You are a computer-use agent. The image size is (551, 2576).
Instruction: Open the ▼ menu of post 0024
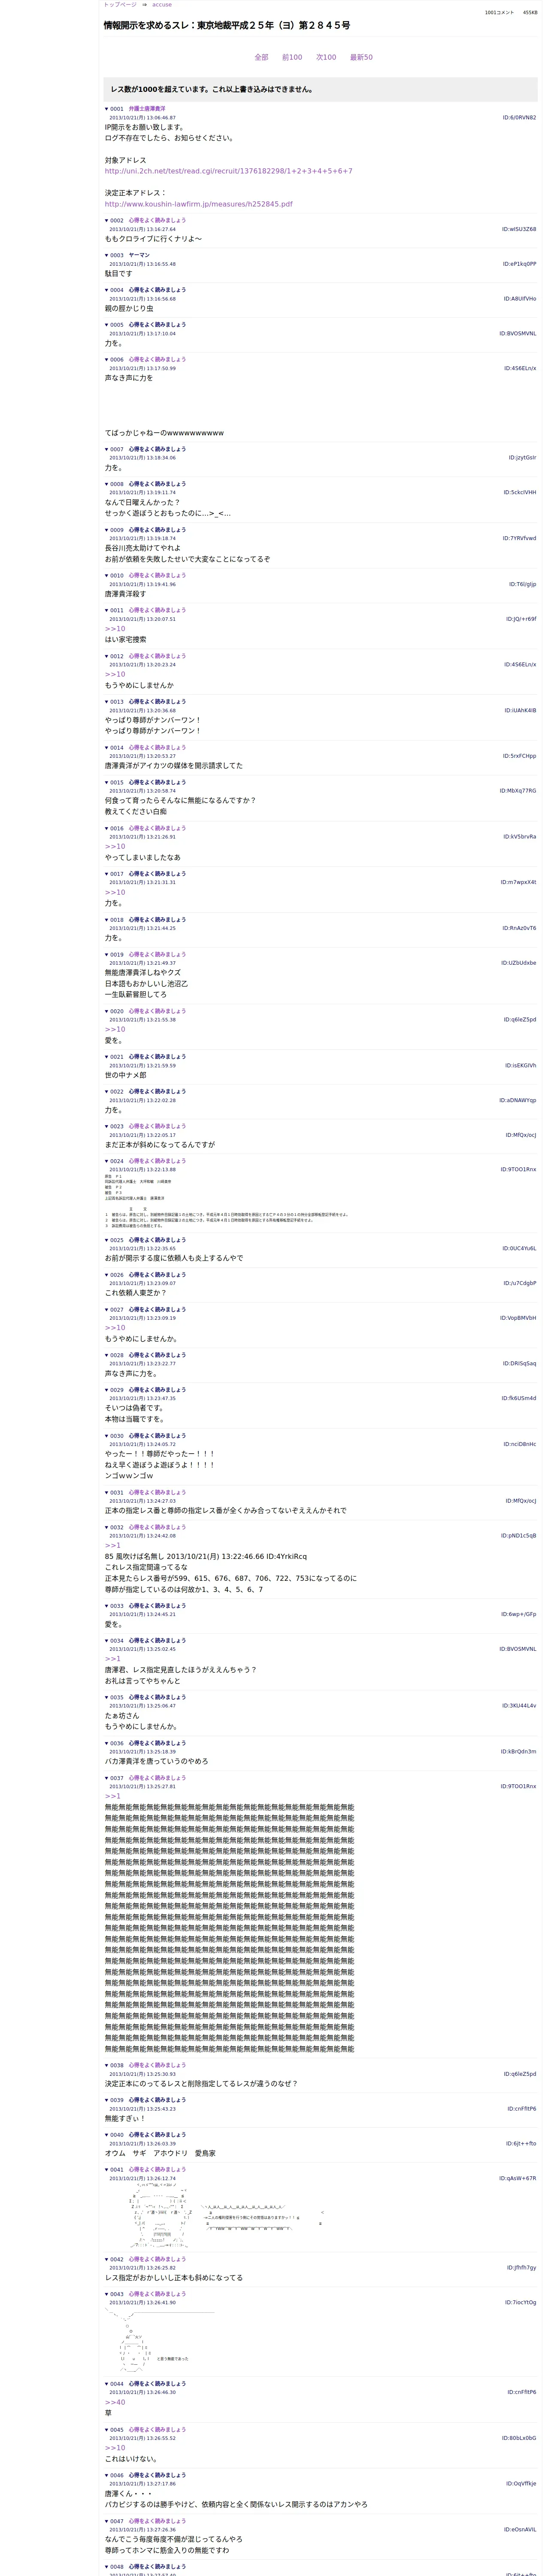coord(107,1161)
